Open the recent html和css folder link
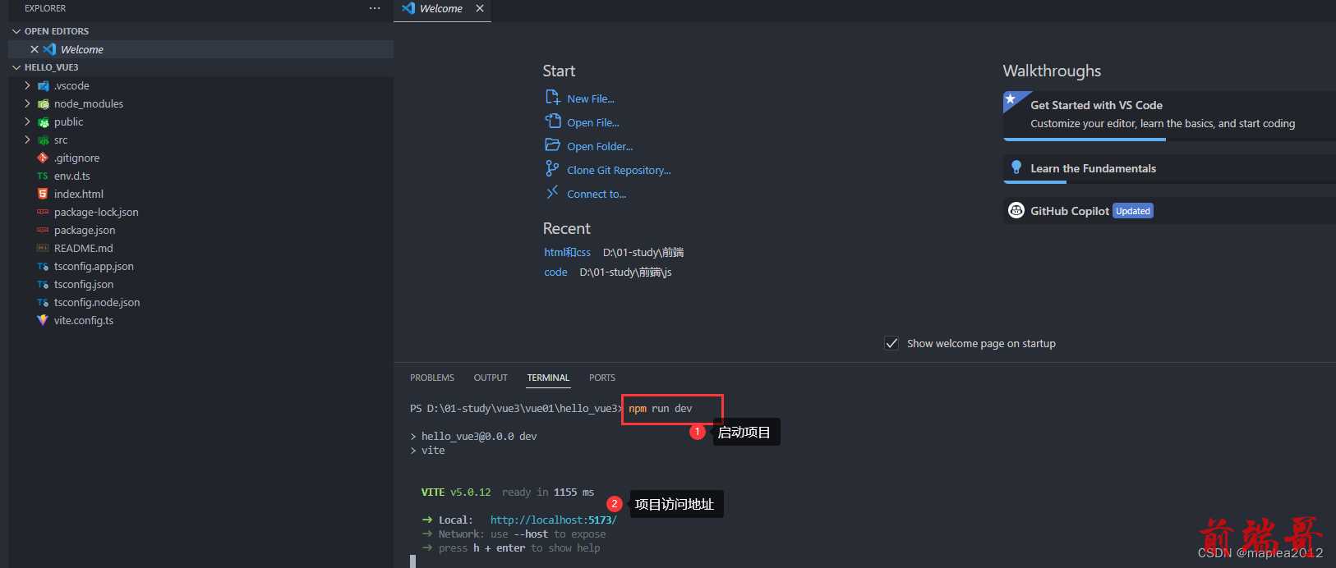This screenshot has width=1336, height=568. (x=567, y=252)
